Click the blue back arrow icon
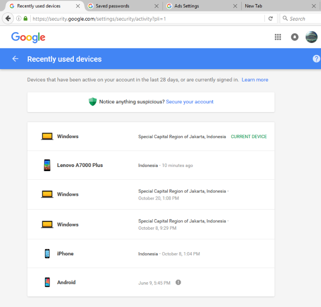 click(16, 59)
